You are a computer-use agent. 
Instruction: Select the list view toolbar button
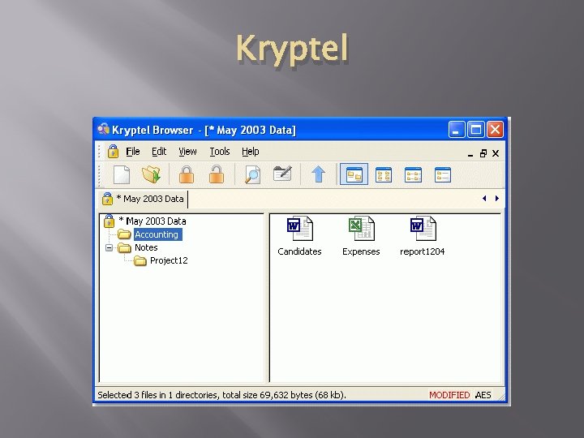413,174
